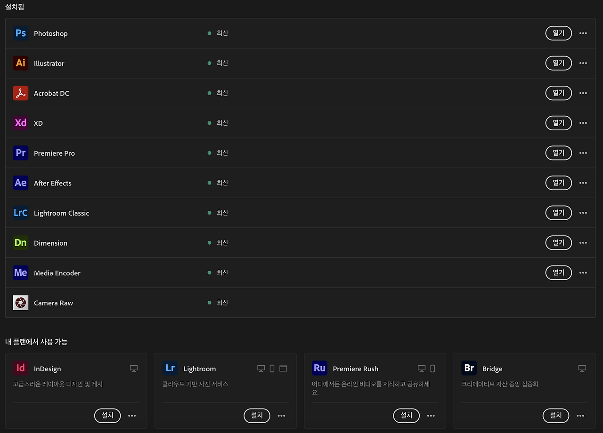Show more actions for Lightroom Classic

[x=583, y=213]
